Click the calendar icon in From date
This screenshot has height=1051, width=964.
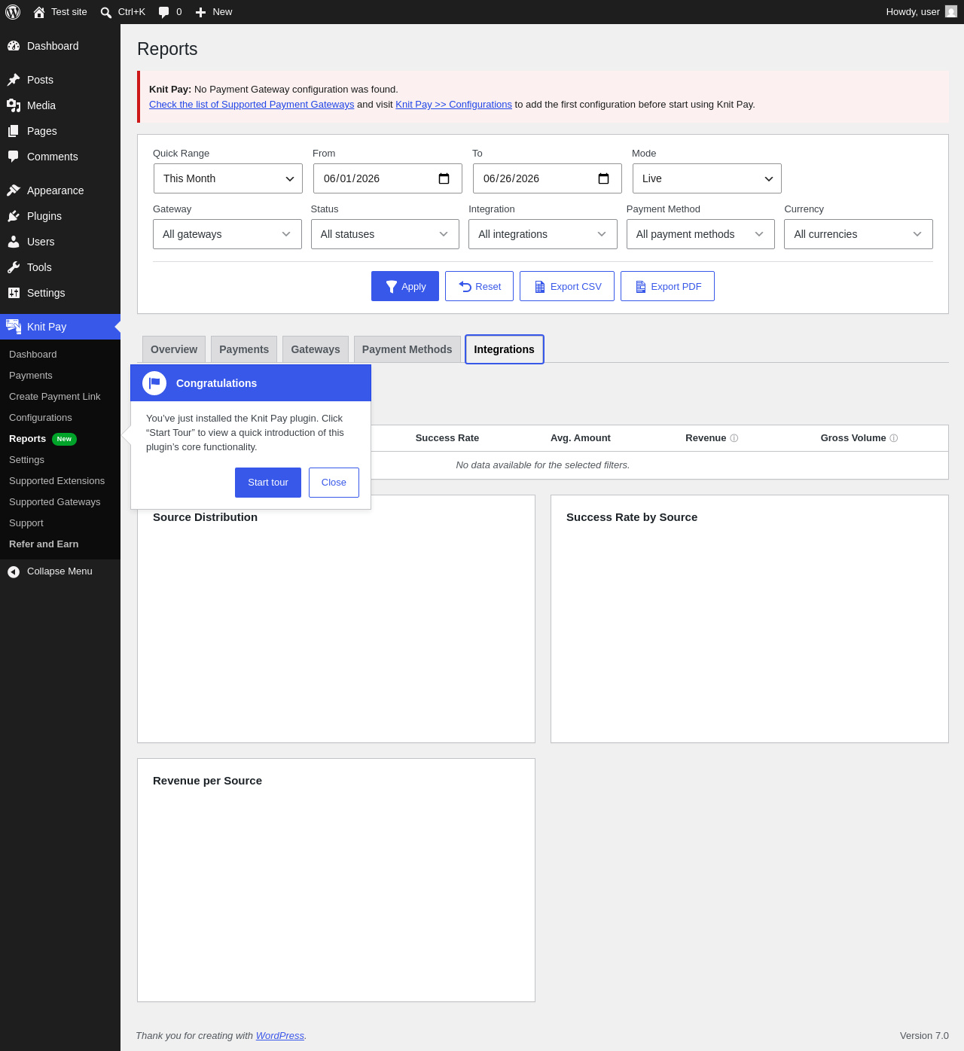pos(444,178)
